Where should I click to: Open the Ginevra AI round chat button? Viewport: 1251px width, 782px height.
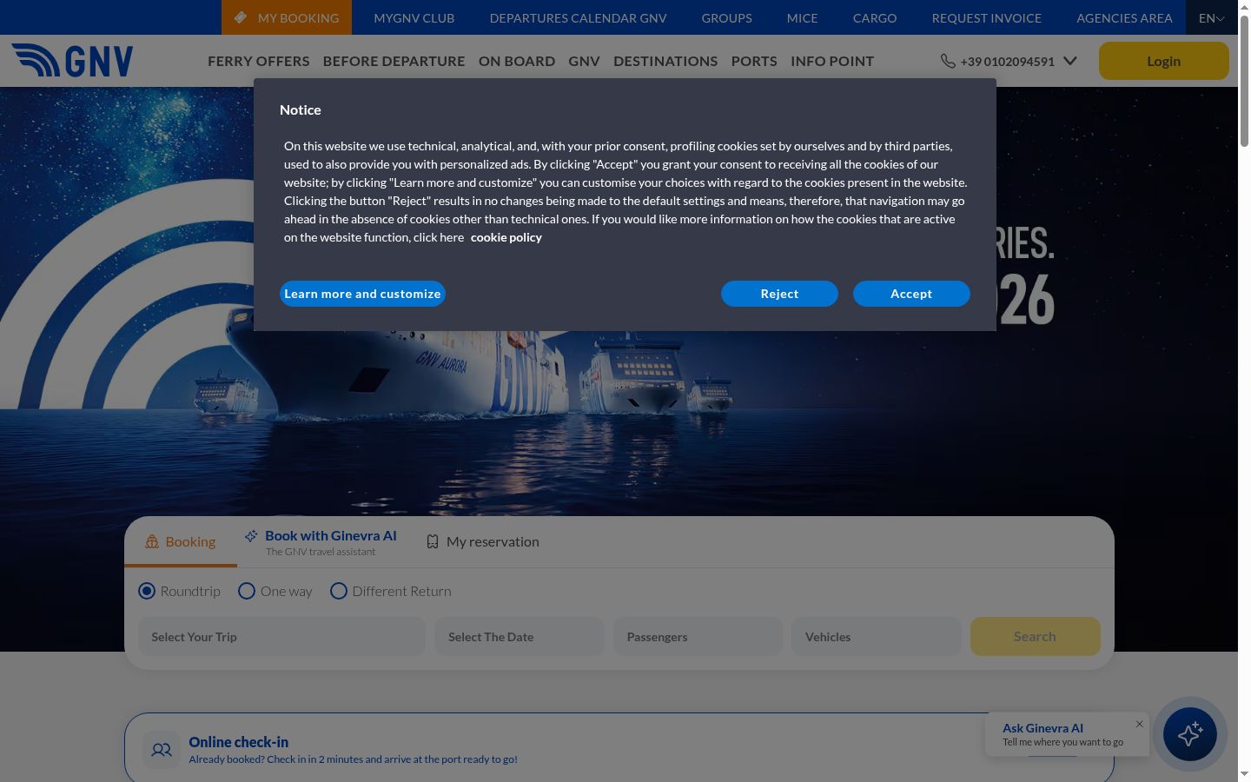[1189, 734]
